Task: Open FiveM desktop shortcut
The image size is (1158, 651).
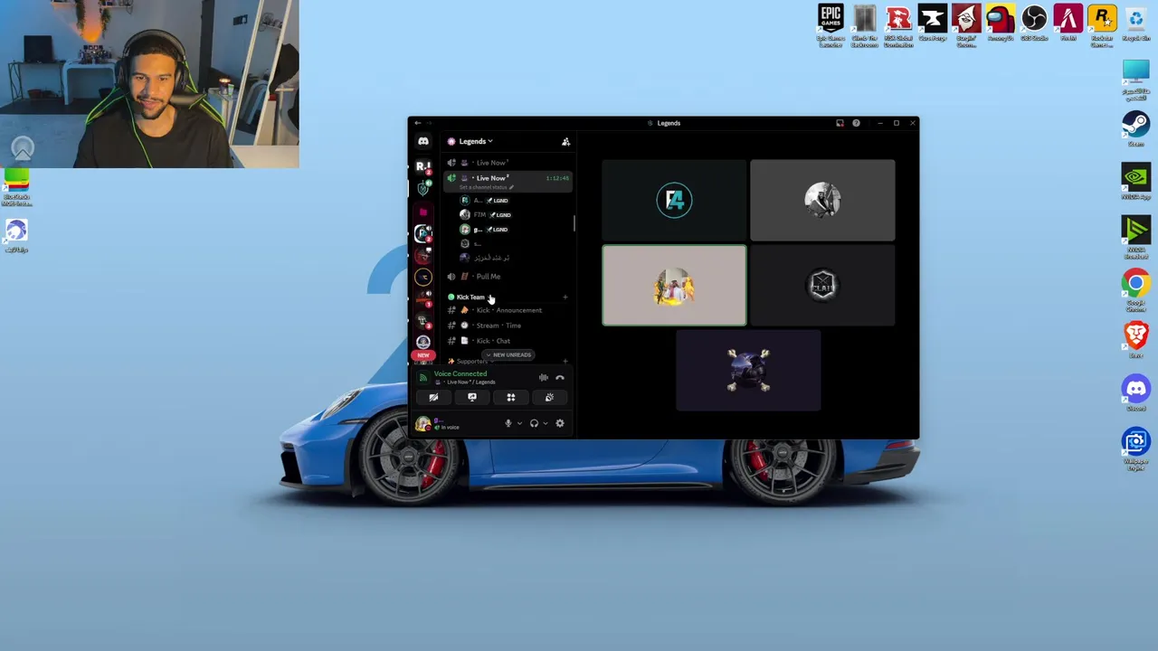Action: coord(1068,24)
